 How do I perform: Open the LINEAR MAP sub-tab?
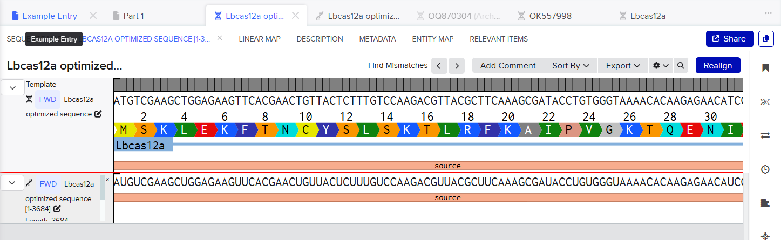[260, 39]
